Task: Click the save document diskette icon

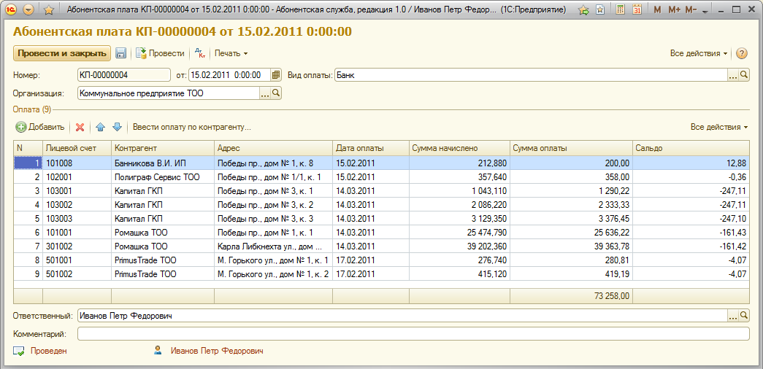Action: pos(121,53)
